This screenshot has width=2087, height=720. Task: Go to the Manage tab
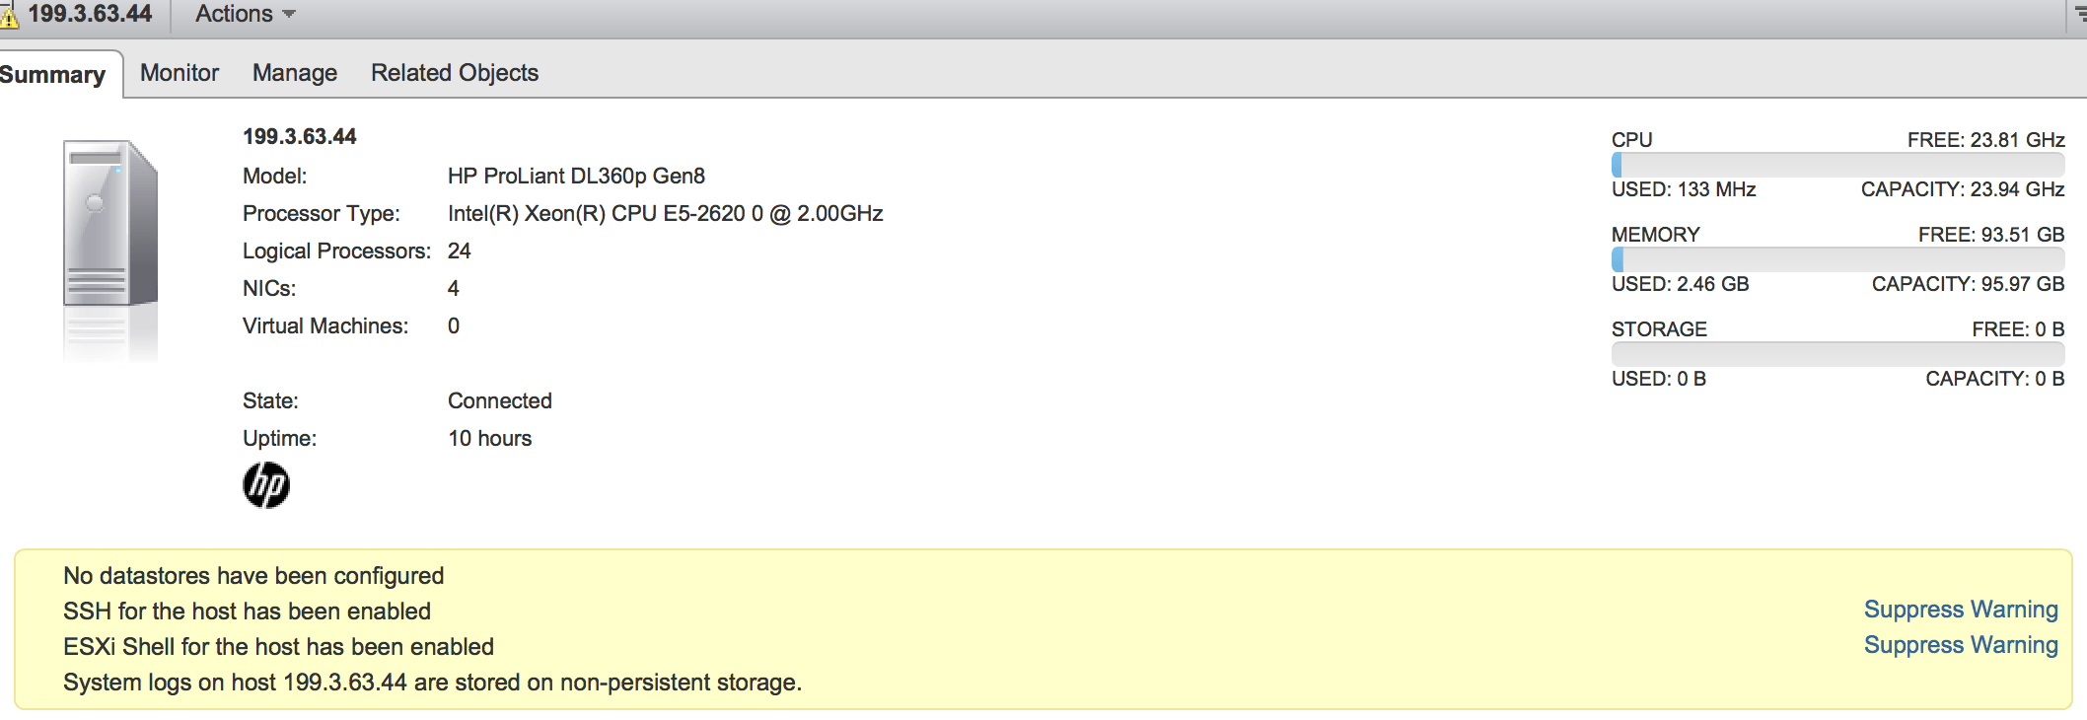point(295,73)
